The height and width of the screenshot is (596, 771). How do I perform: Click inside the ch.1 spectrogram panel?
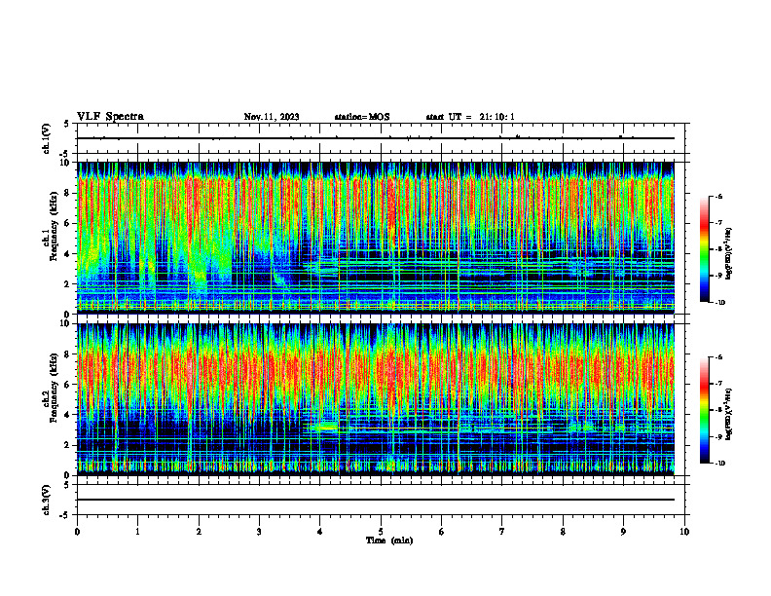click(376, 238)
